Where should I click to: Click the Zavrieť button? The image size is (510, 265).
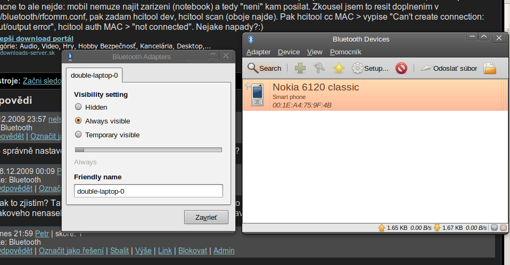click(x=206, y=217)
